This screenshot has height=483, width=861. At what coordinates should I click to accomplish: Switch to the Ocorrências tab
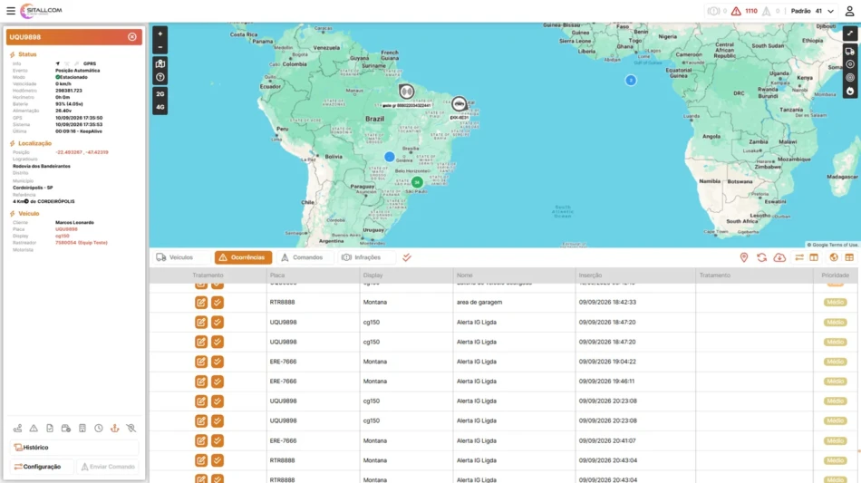click(243, 257)
